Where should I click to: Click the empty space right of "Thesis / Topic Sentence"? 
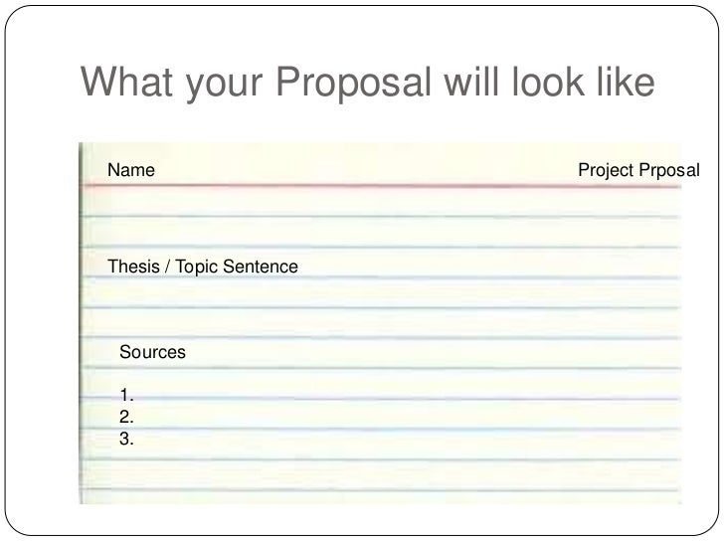tap(489, 265)
